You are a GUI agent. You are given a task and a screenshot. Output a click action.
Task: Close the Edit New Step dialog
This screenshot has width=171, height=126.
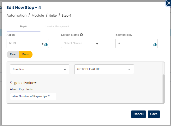pos(168,3)
